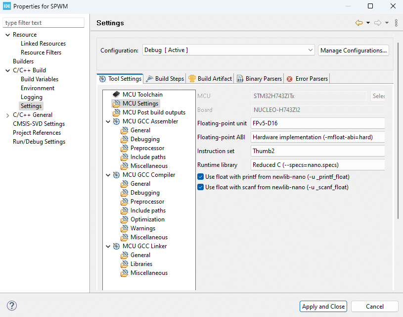Click the Compiler General folder icon
The height and width of the screenshot is (317, 403).
pyautogui.click(x=125, y=184)
